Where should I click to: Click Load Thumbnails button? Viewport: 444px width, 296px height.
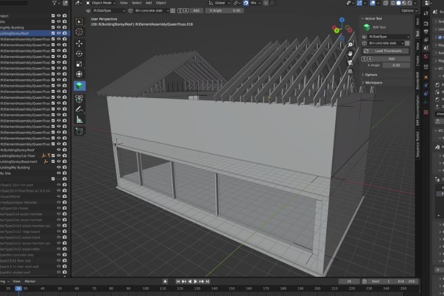pyautogui.click(x=386, y=51)
